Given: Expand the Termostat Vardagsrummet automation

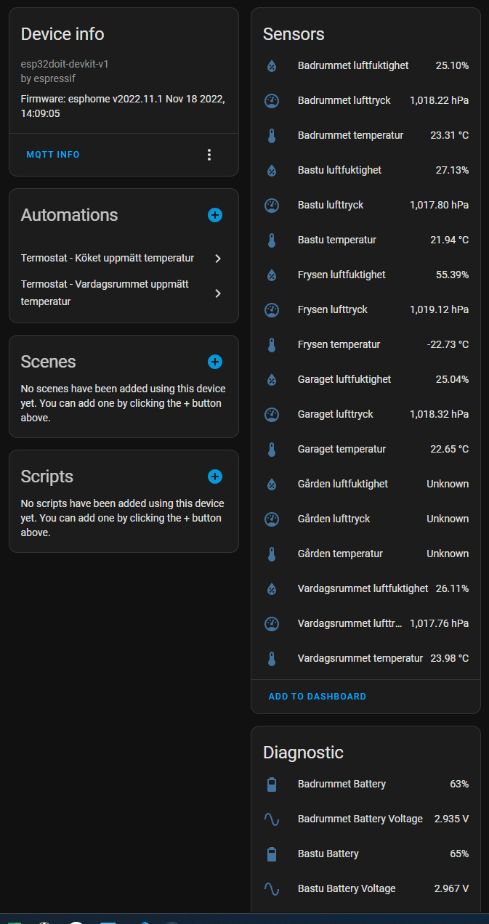Looking at the screenshot, I should pos(217,293).
